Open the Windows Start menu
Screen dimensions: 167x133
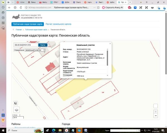[x=3, y=131]
